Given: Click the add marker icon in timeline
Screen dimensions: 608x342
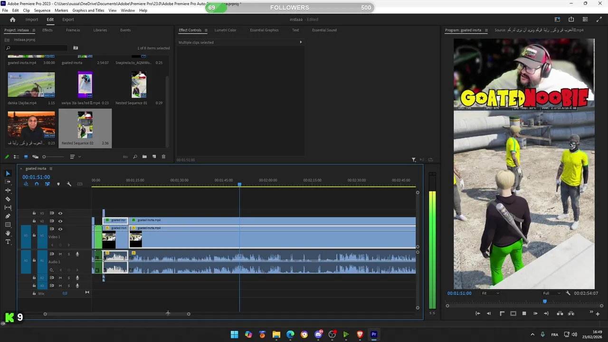Looking at the screenshot, I should 58,184.
